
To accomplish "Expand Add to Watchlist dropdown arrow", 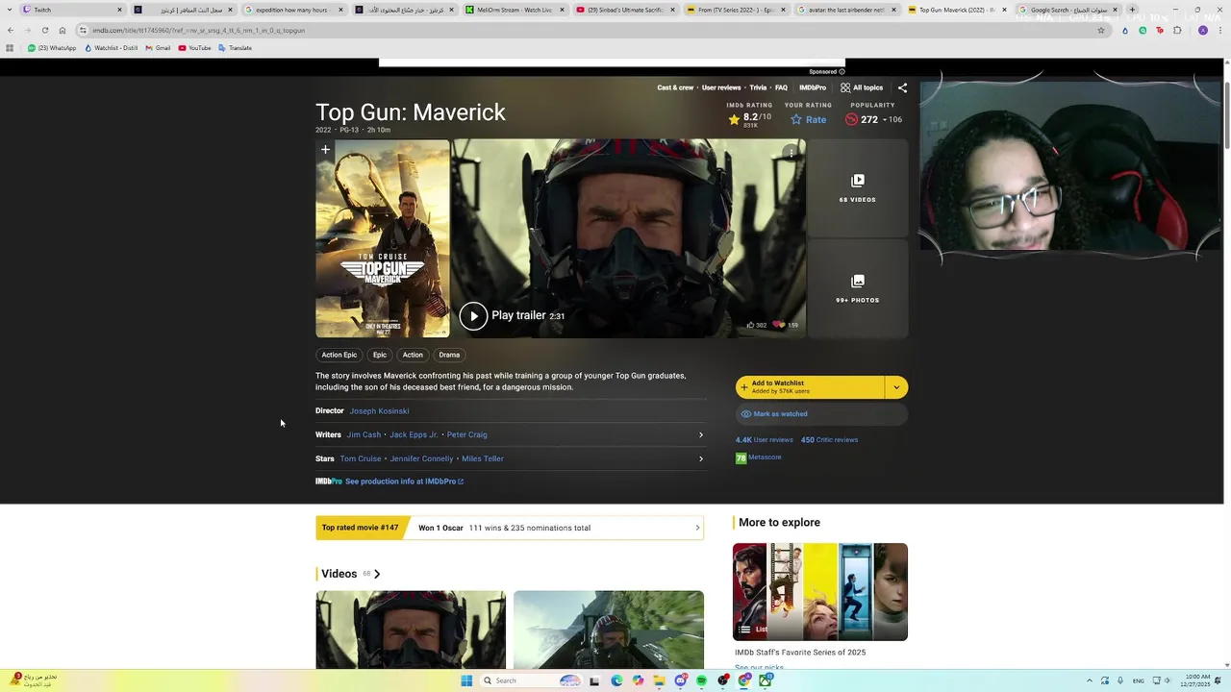I will point(895,387).
